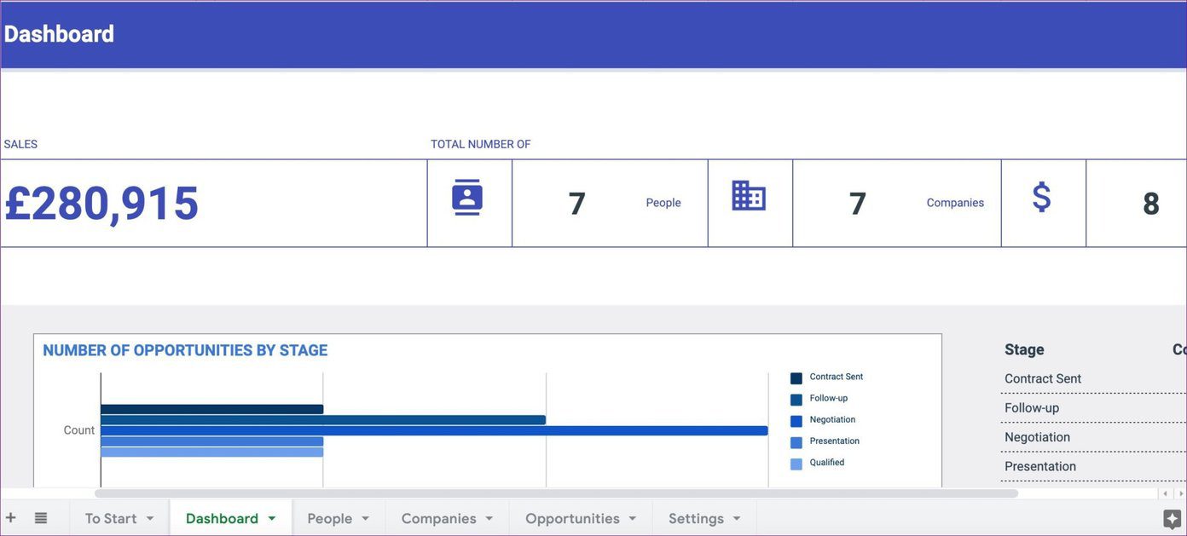Open the Settings tab dropdown arrow
The image size is (1187, 536).
click(737, 518)
